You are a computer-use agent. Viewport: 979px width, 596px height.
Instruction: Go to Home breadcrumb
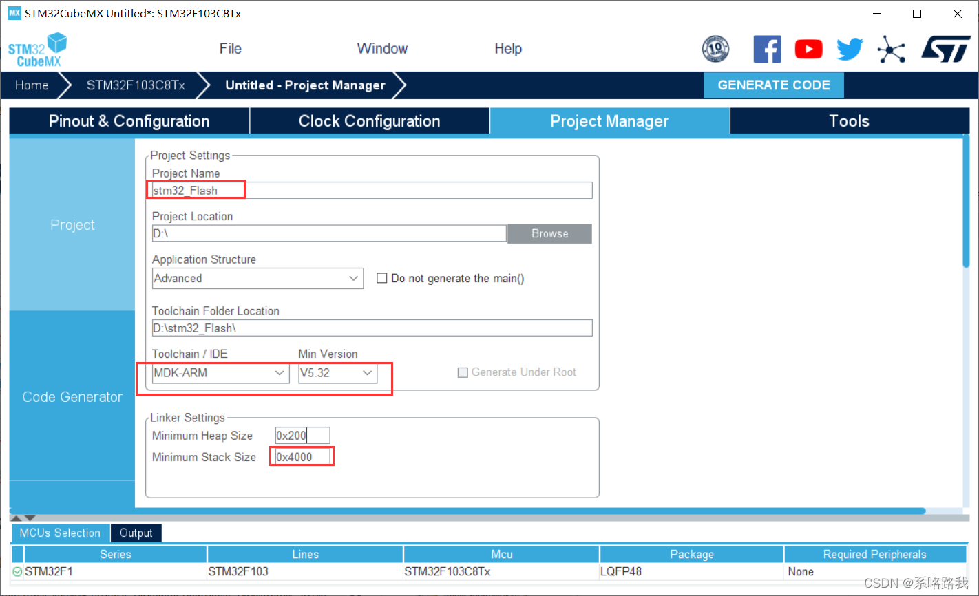pos(32,85)
